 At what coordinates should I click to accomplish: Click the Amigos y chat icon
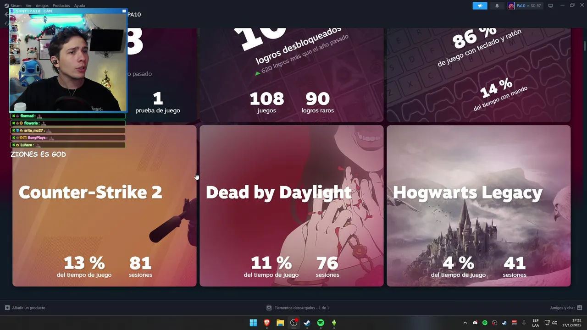pyautogui.click(x=580, y=308)
